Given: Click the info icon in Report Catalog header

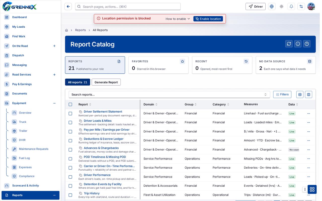Looking at the screenshot, I should point(298,44).
